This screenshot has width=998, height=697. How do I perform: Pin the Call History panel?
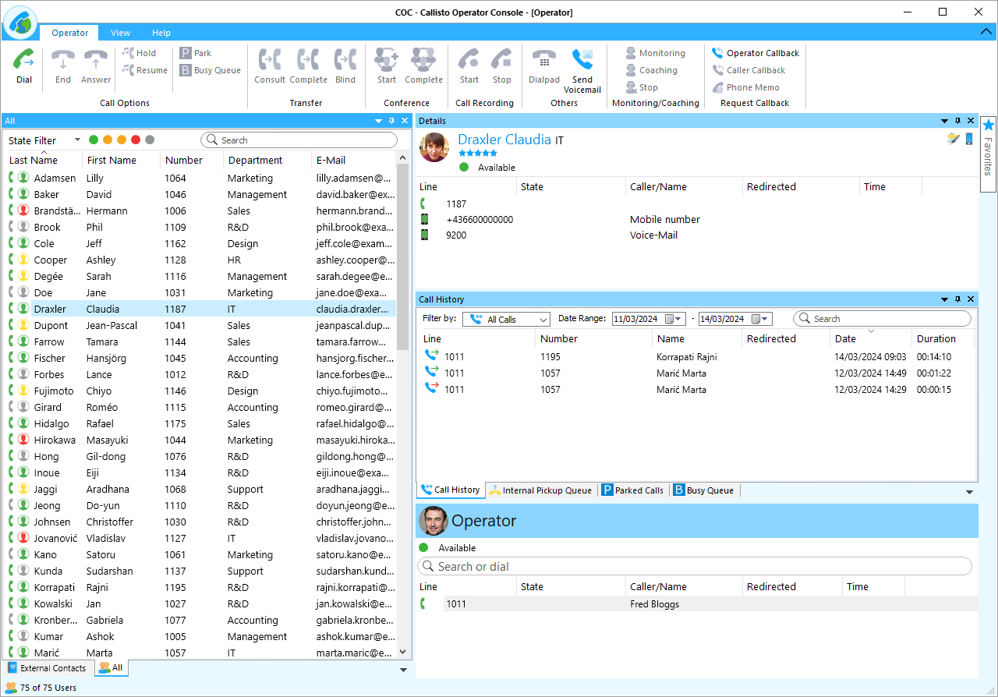pos(958,299)
